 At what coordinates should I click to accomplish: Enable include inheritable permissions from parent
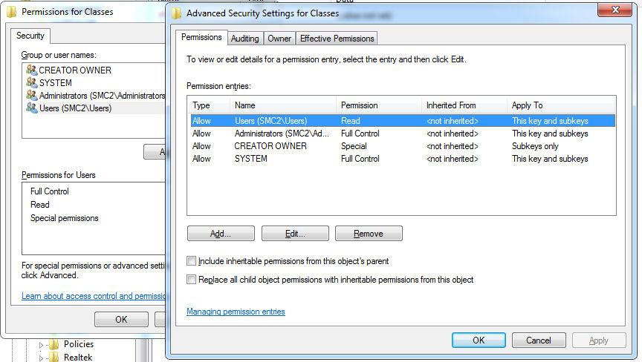coord(192,261)
